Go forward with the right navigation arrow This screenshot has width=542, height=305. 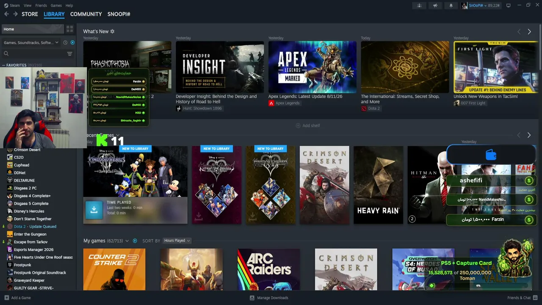pos(15,14)
